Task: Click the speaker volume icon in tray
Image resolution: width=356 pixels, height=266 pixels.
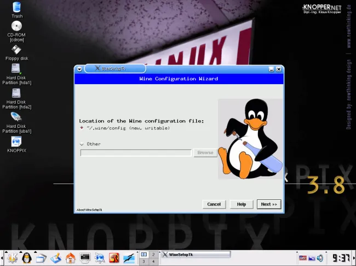Action: click(320, 258)
